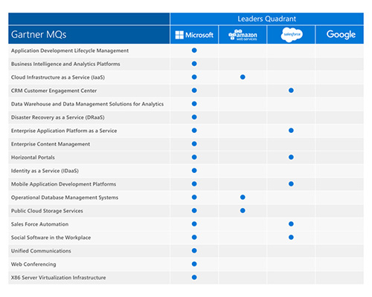Screen dimensions: 372x297
Task: Click Disaster Recovery as a Service label
Action: tap(57, 117)
